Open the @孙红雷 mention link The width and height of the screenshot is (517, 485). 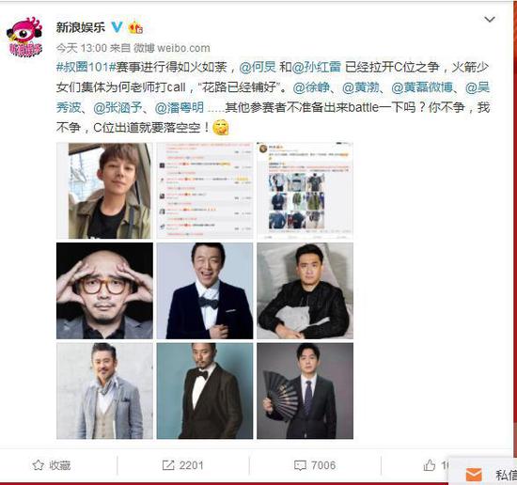point(316,68)
